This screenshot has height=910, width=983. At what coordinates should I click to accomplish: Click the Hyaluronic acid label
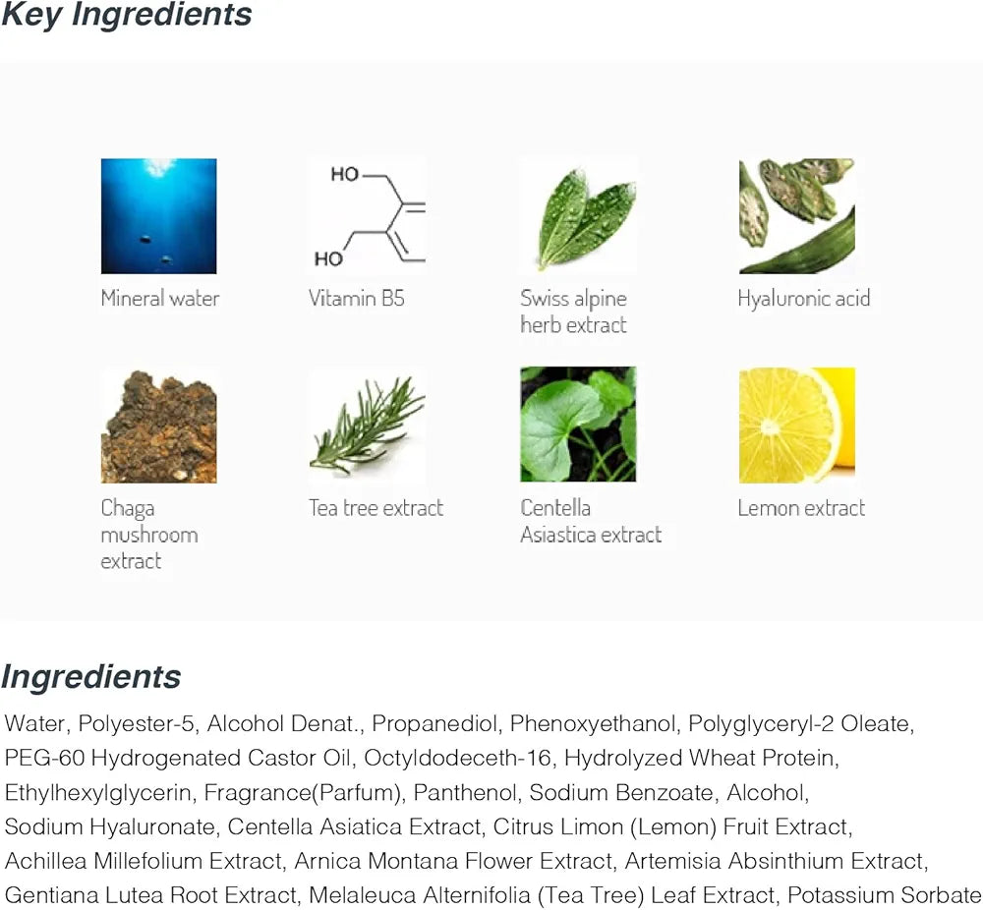click(x=804, y=299)
